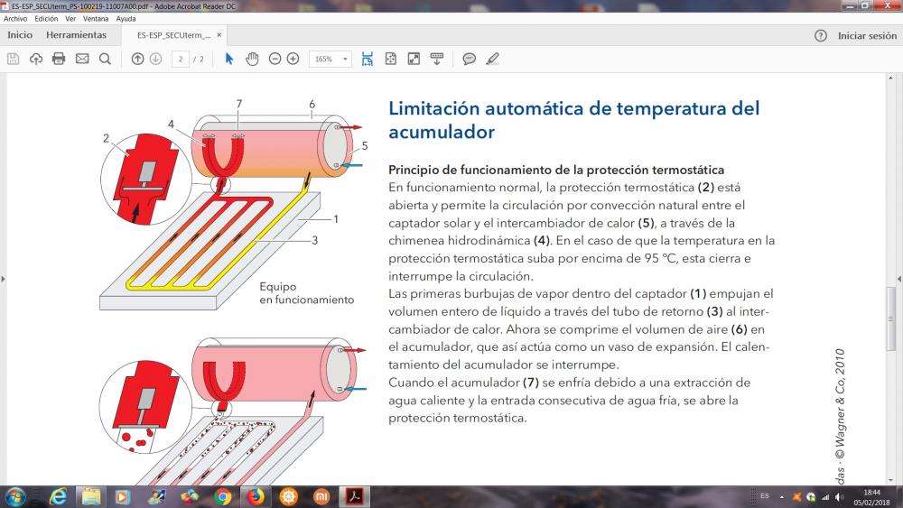The image size is (903, 508).
Task: Open the media player taskbar icon
Action: coord(123,496)
